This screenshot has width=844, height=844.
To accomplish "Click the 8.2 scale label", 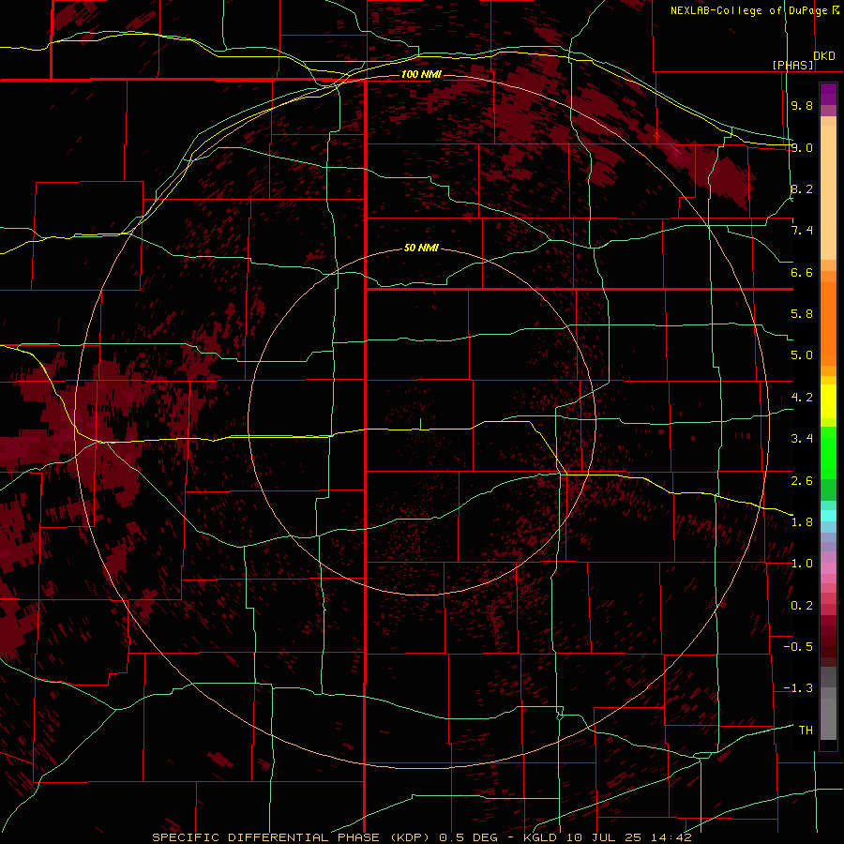I will pyautogui.click(x=802, y=188).
